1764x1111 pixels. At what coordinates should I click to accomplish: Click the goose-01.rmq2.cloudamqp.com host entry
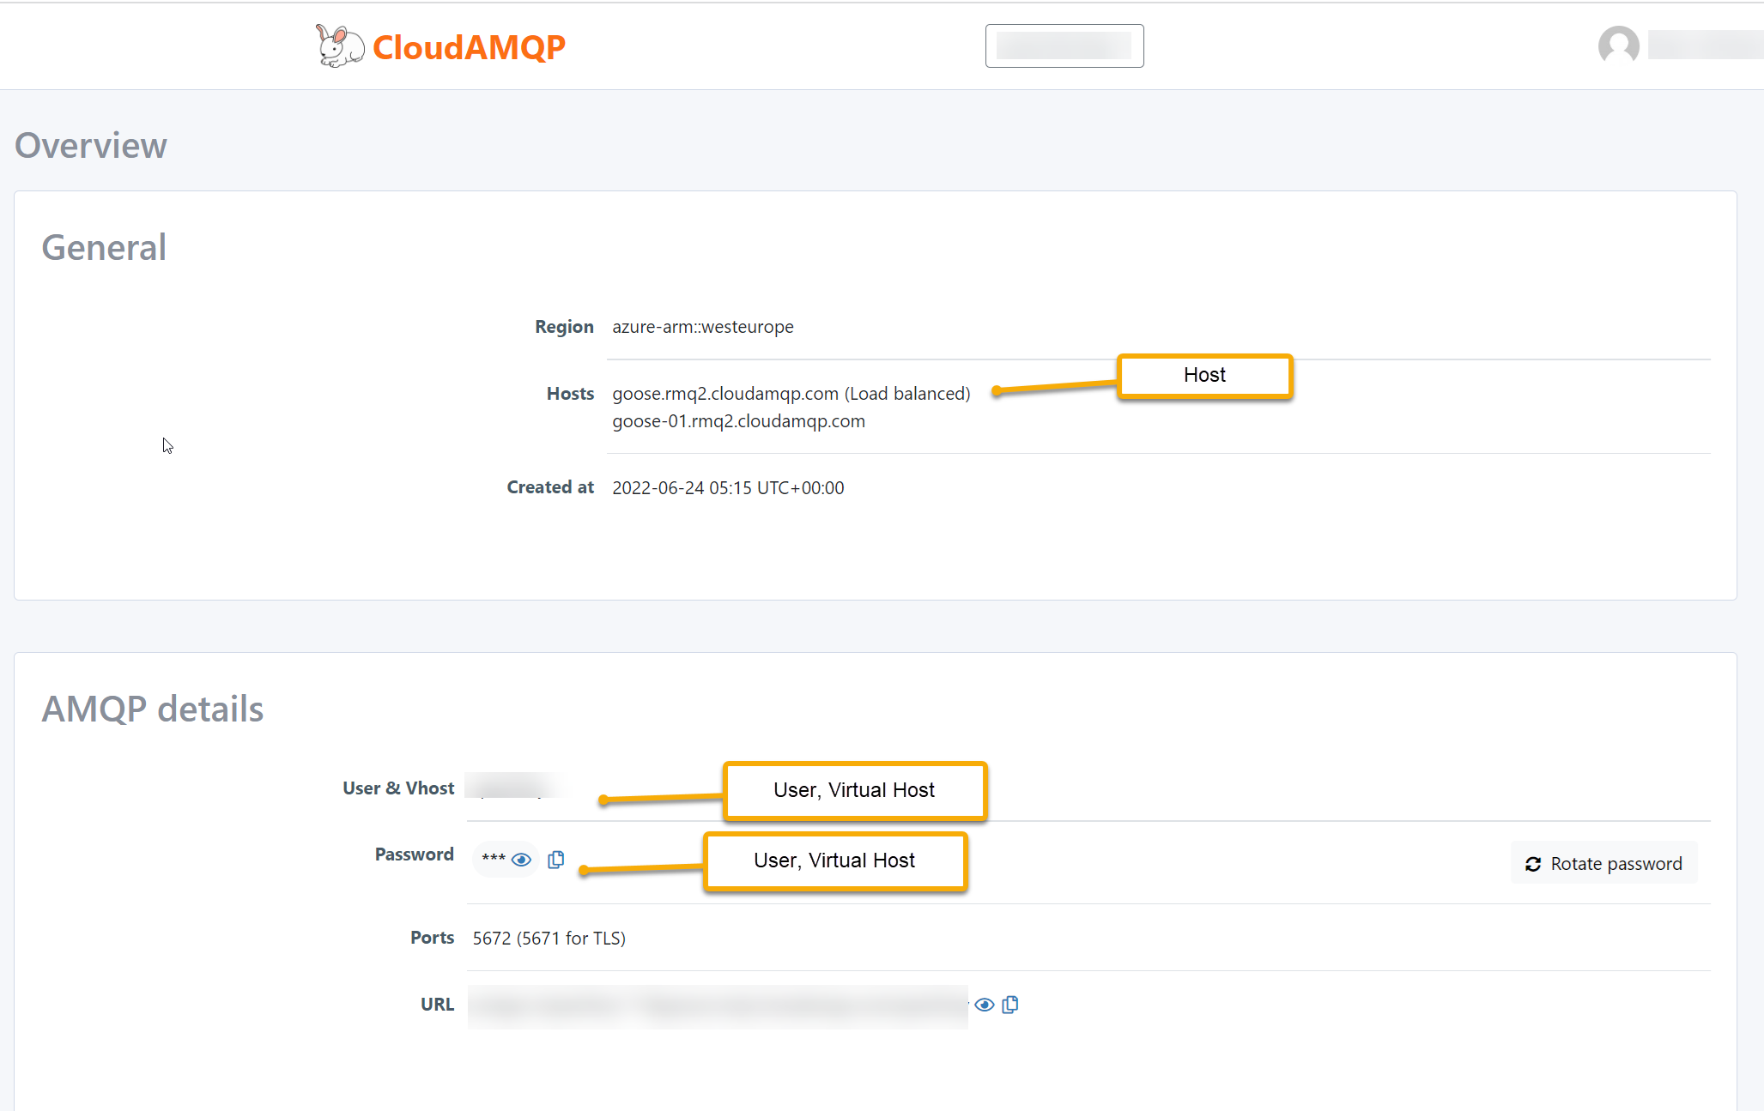tap(738, 421)
